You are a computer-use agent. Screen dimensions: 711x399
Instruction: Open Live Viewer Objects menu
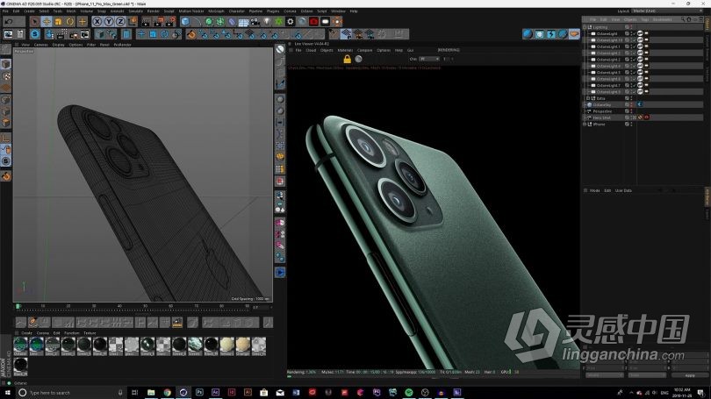tap(327, 50)
